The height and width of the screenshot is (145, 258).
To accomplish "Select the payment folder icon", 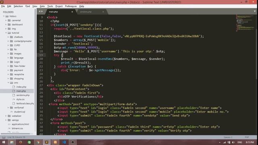I will (11, 70).
